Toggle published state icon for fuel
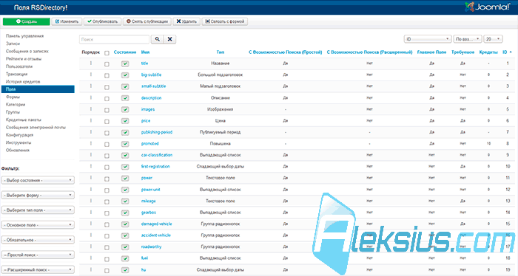Image resolution: width=518 pixels, height=276 pixels. tap(125, 258)
